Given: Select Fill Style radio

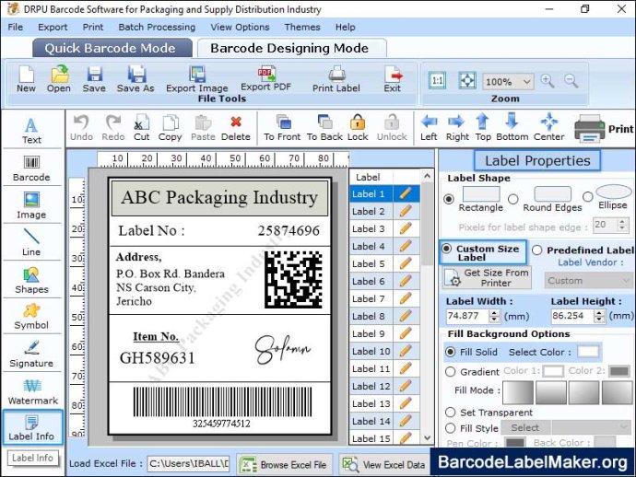Looking at the screenshot, I should pyautogui.click(x=450, y=428).
